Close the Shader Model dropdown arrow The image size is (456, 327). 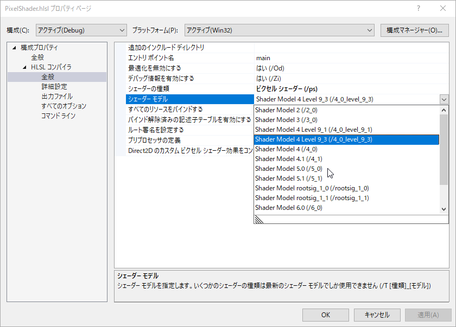click(444, 100)
